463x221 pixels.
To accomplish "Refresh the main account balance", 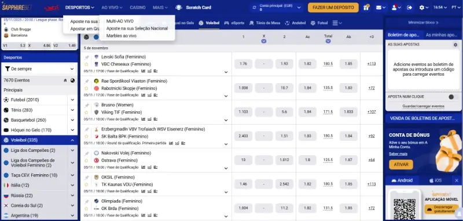I will point(254,8).
